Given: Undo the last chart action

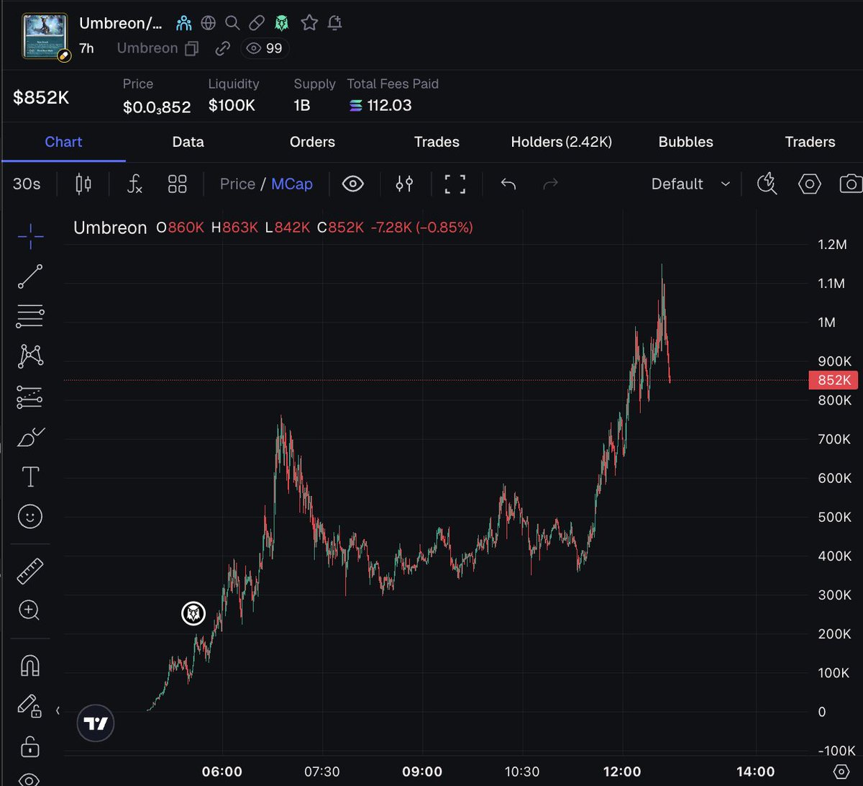Looking at the screenshot, I should (x=508, y=184).
